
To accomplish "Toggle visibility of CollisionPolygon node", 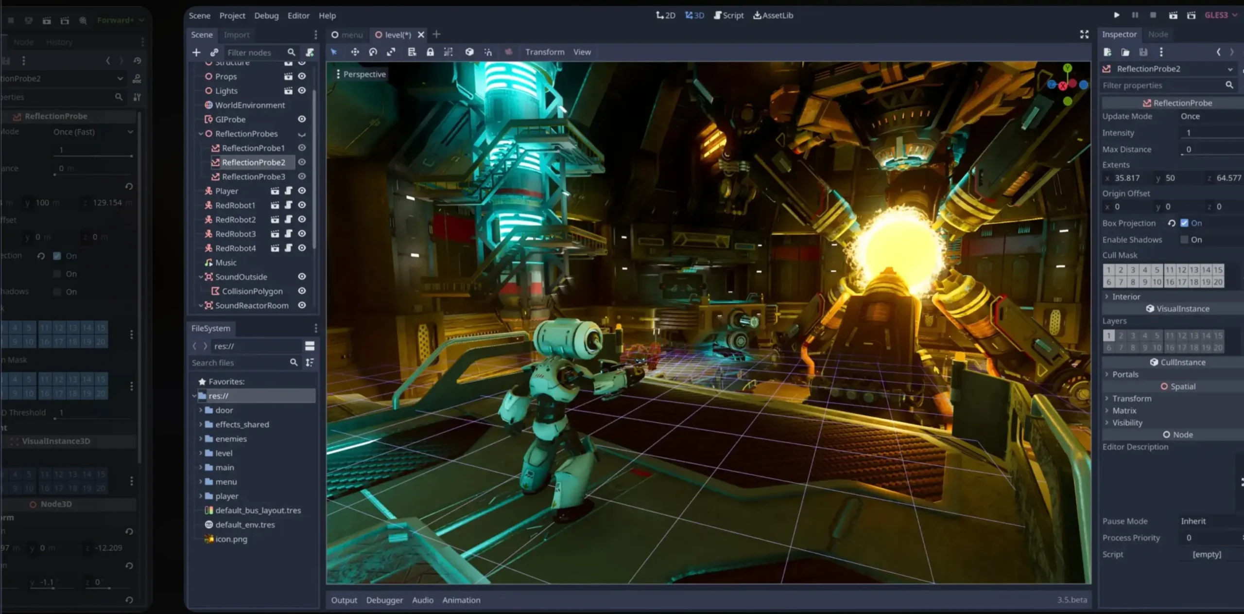I will (302, 291).
